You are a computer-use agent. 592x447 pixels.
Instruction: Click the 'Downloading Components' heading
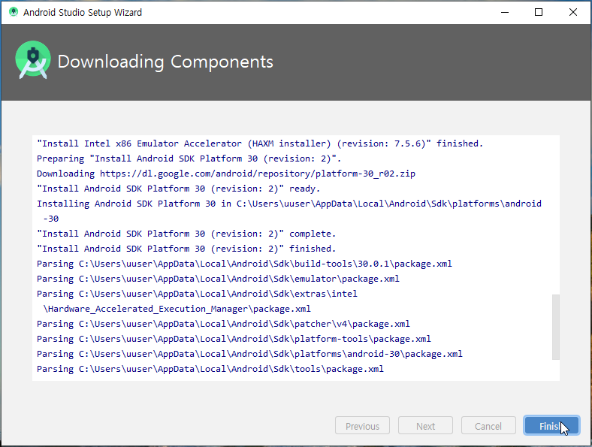point(165,62)
